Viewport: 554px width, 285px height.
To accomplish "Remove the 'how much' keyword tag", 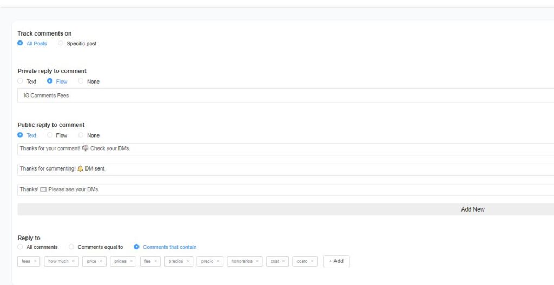I will point(74,261).
